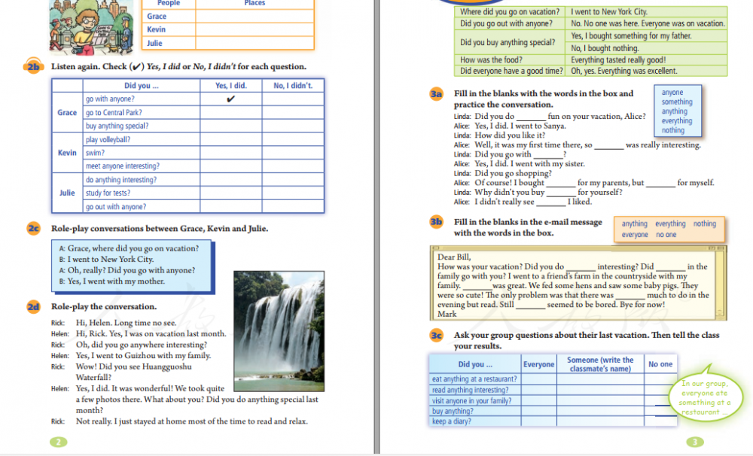Click the orange 3a exercise badge

436,93
